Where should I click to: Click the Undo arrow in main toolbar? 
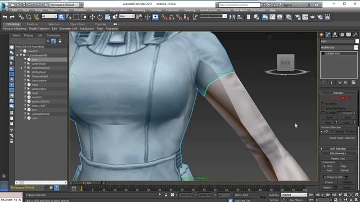tap(5, 17)
